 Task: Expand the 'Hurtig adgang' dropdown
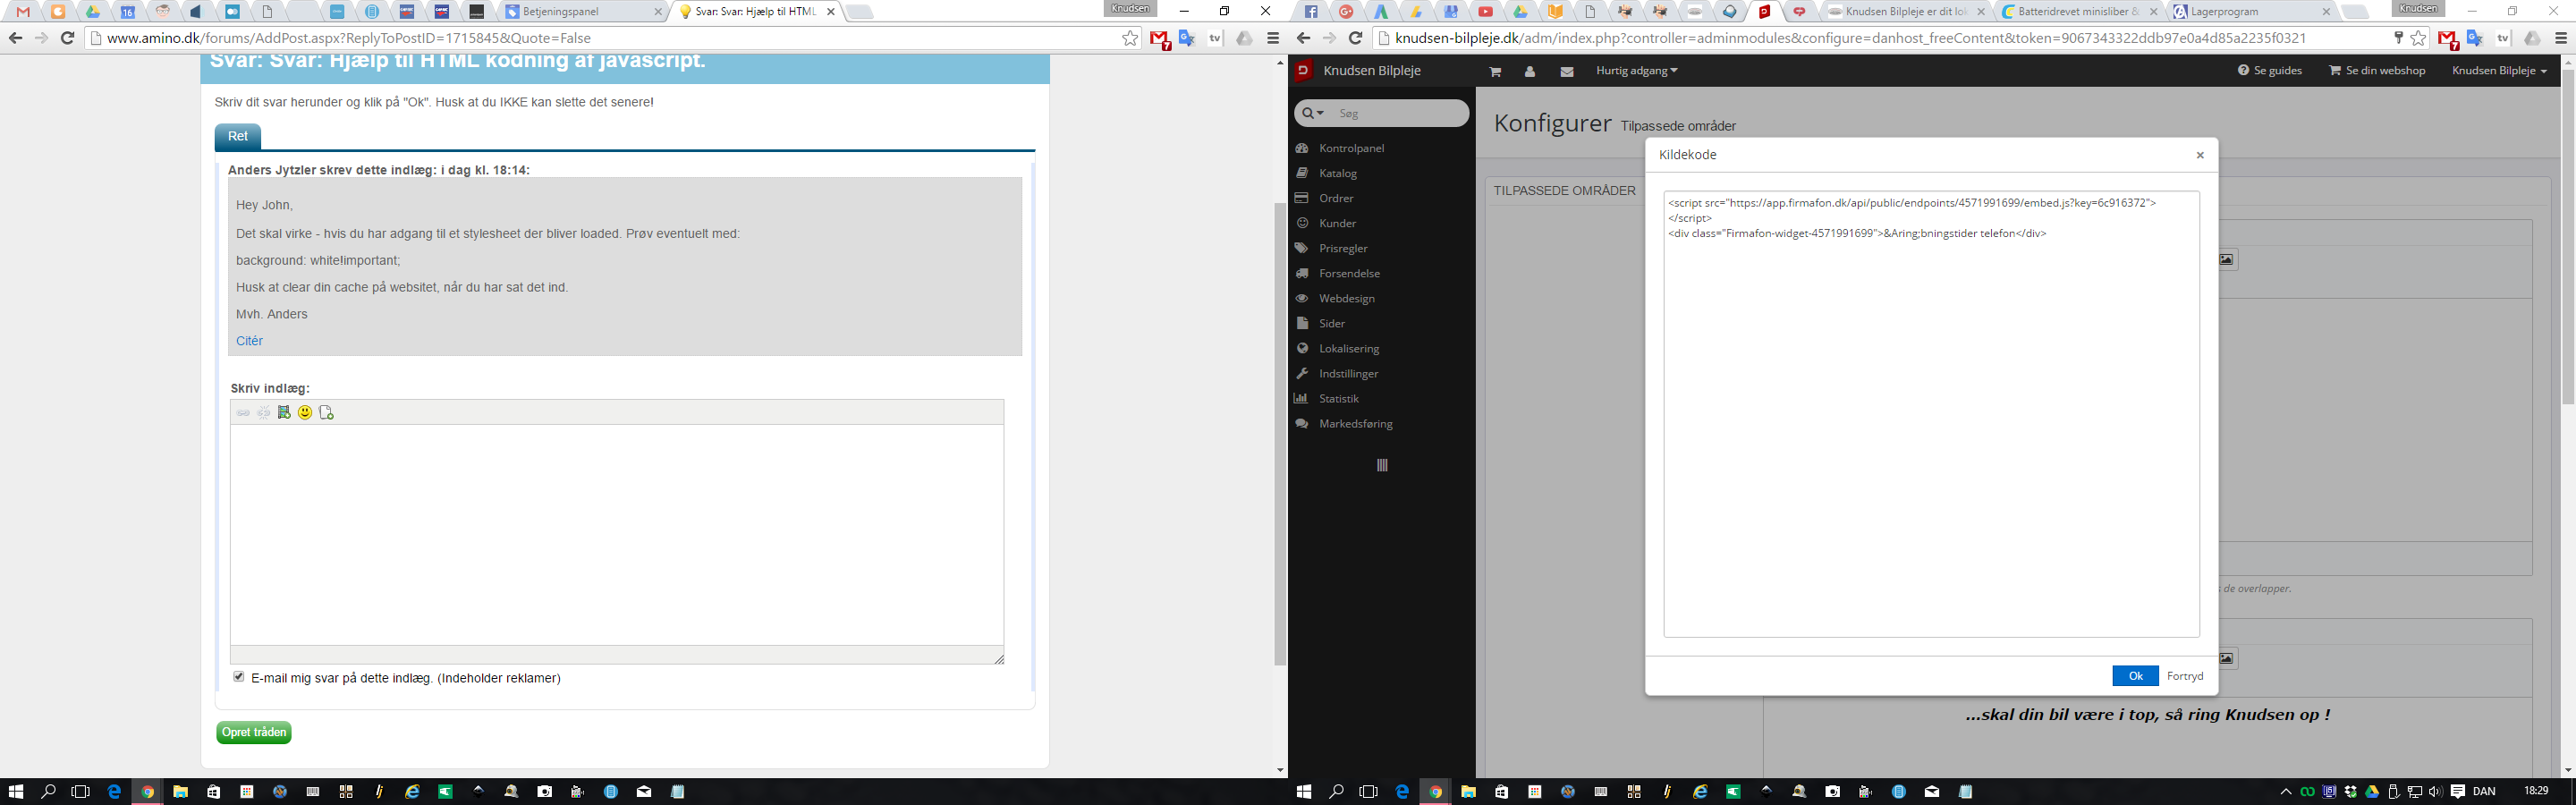coord(1637,71)
